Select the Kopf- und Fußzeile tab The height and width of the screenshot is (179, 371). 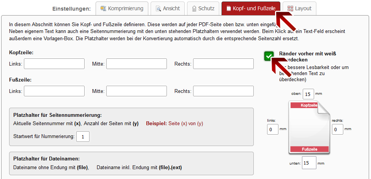[250, 8]
